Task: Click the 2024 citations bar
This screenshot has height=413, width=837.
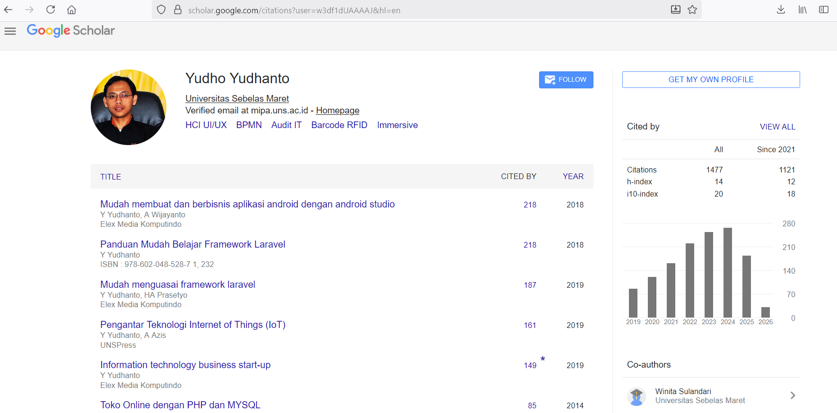Action: [x=728, y=273]
